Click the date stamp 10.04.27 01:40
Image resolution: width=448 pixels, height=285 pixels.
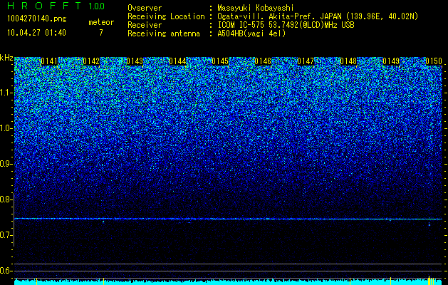(x=36, y=33)
